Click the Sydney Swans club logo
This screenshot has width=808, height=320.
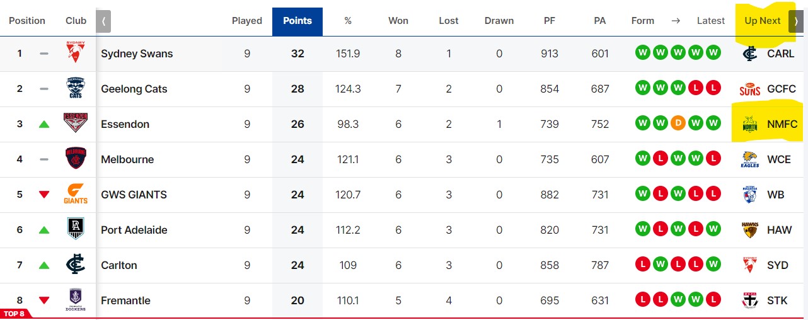tap(76, 53)
